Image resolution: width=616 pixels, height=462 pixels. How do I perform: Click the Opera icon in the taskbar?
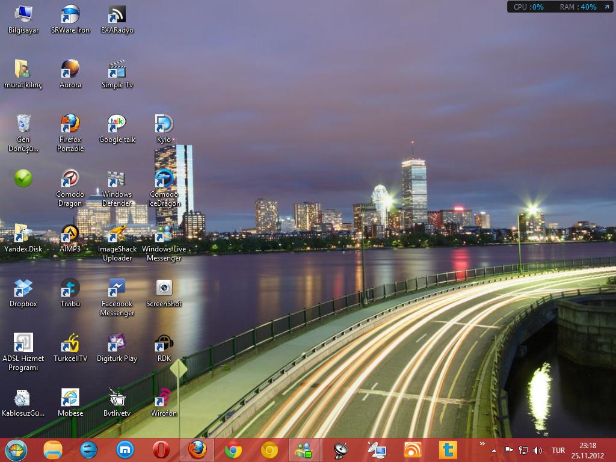(x=161, y=449)
